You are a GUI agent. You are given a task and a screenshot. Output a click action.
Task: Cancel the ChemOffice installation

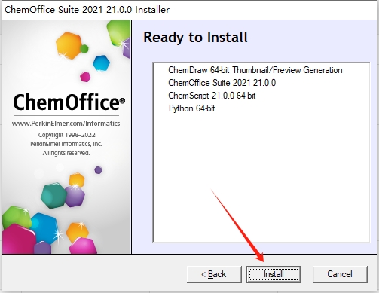(x=340, y=274)
